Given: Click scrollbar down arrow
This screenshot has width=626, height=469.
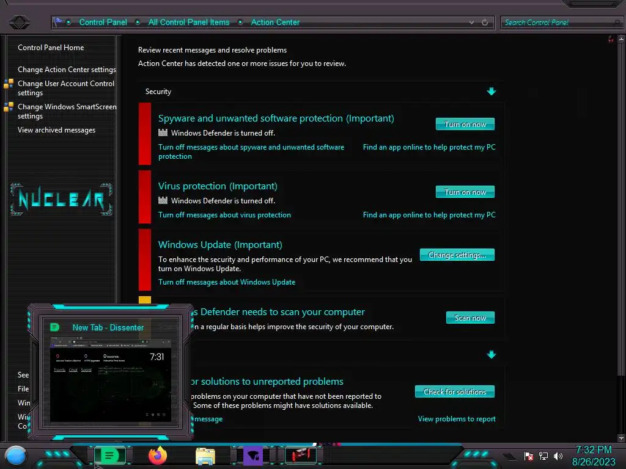Looking at the screenshot, I should (x=621, y=438).
